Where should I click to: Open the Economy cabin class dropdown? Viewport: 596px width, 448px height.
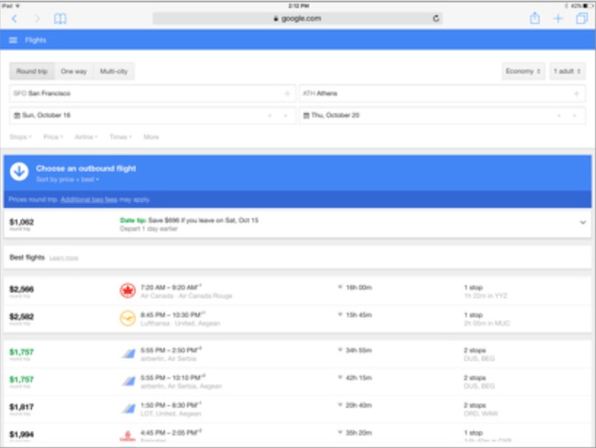523,71
